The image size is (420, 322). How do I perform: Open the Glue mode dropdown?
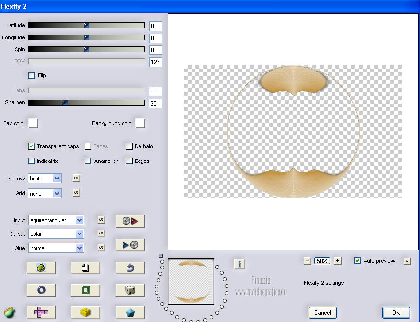coord(56,248)
